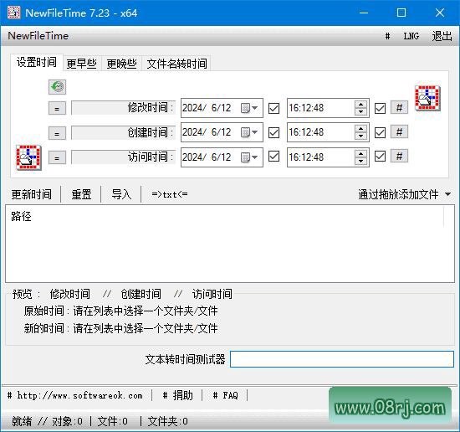Click the 文件:0 status bar entry
Screen dimensions: 460x432
pos(112,421)
